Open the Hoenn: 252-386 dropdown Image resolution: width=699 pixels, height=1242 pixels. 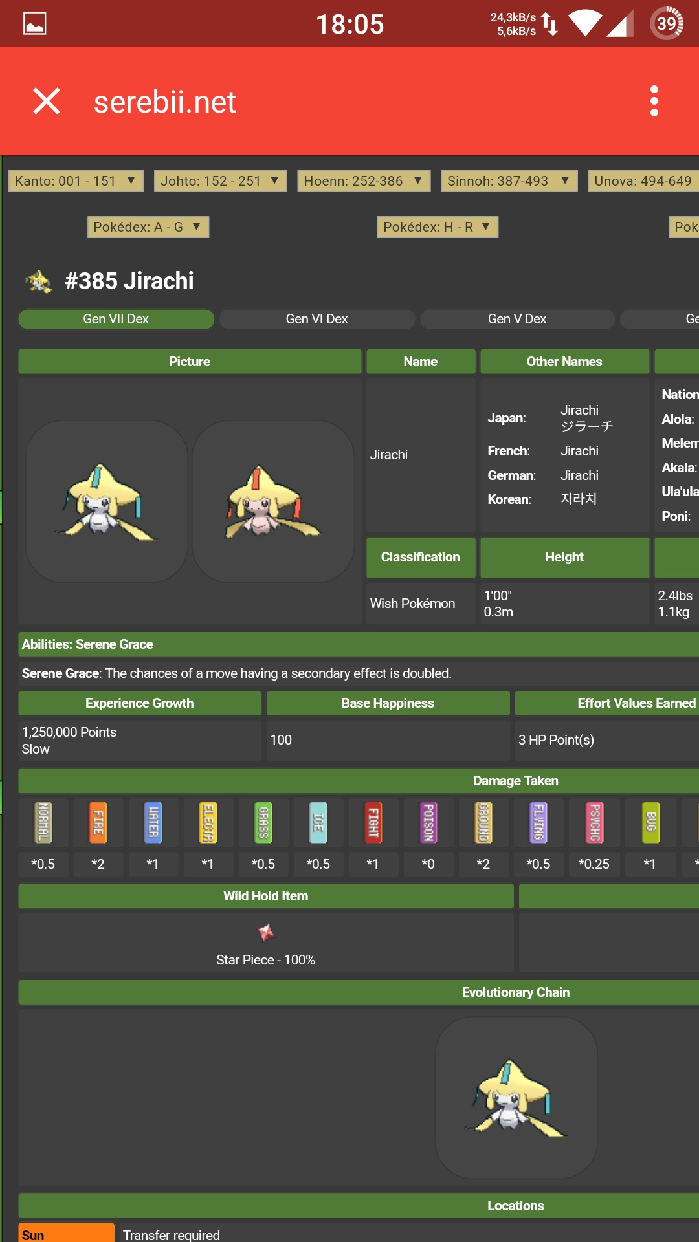[364, 181]
